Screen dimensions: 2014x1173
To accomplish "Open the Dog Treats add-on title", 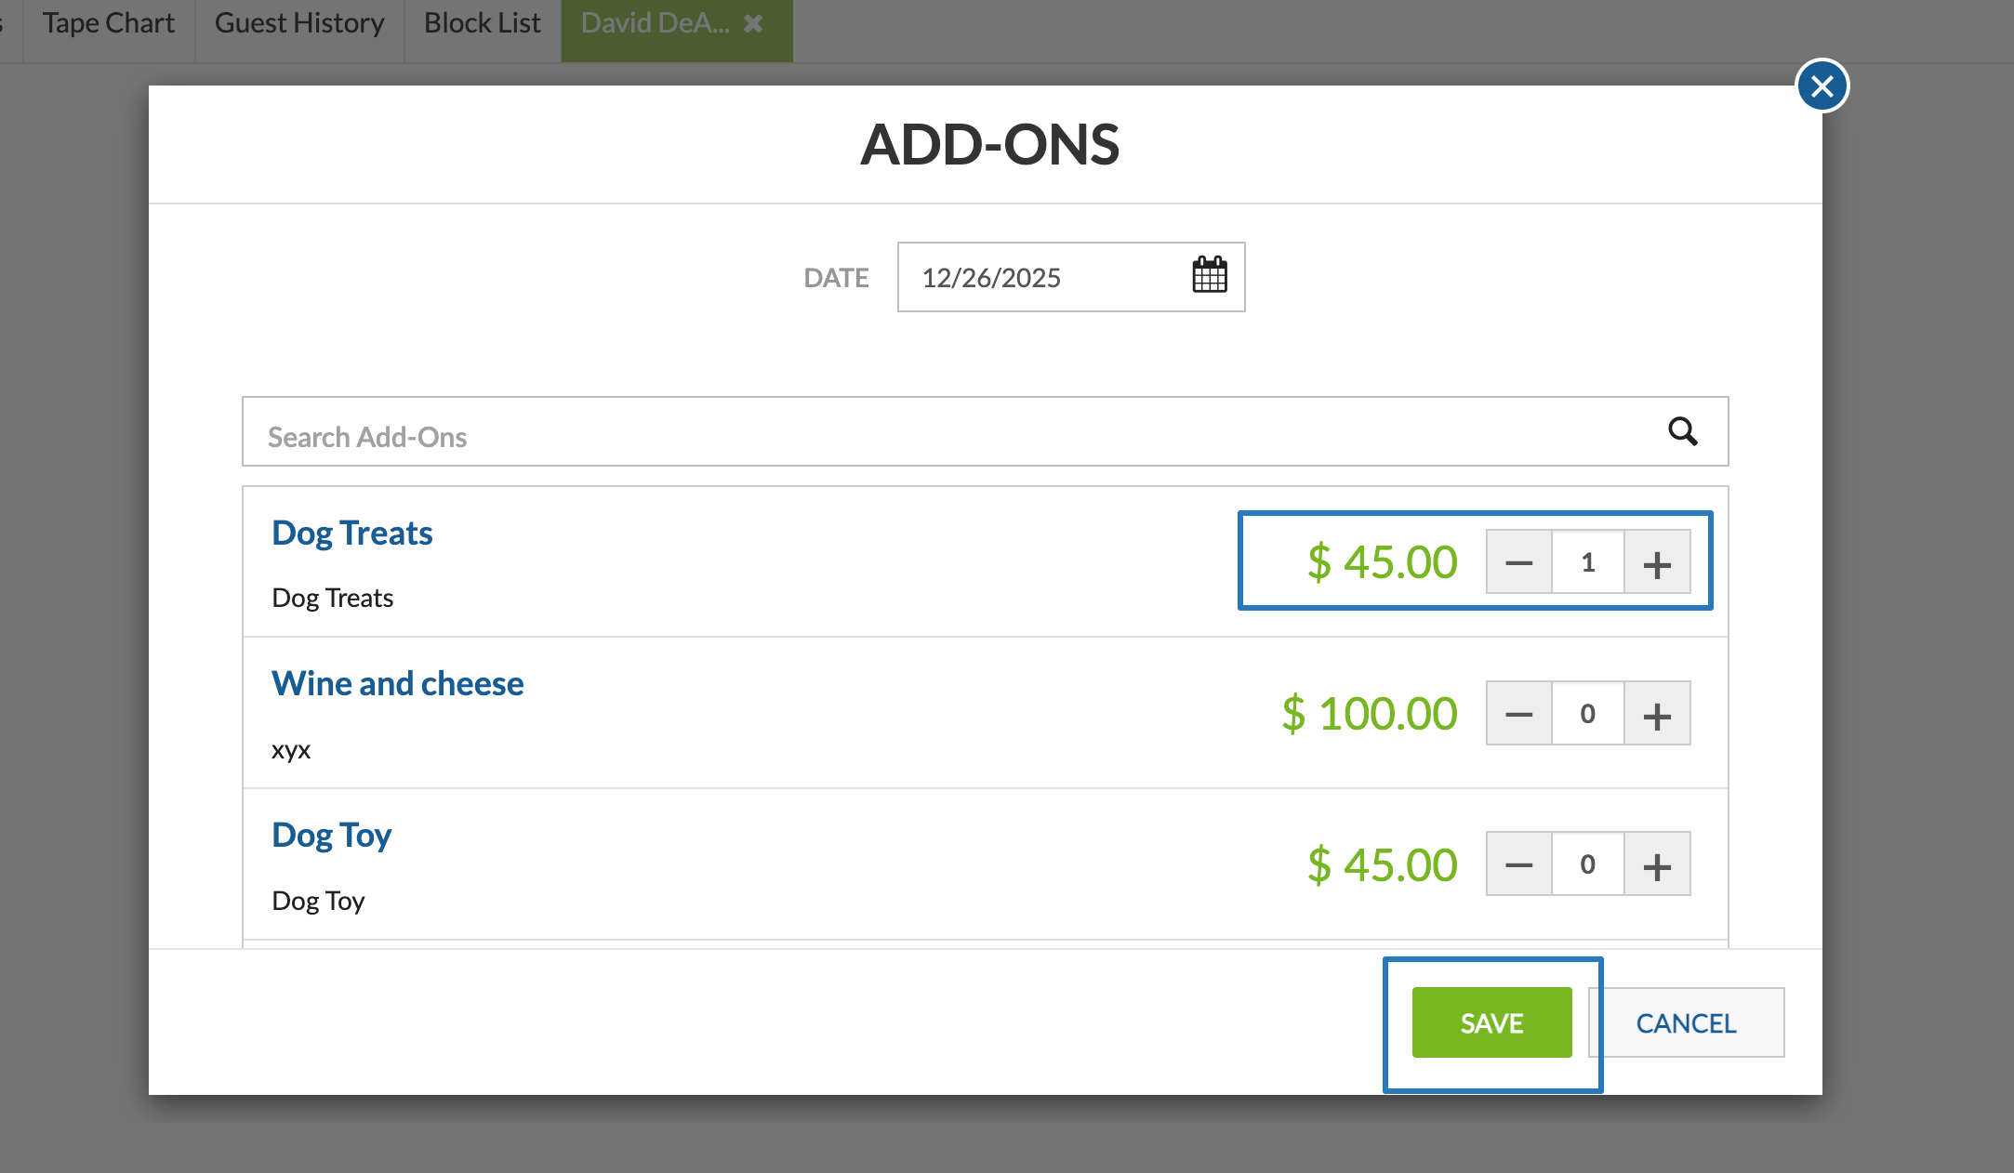I will [x=351, y=534].
